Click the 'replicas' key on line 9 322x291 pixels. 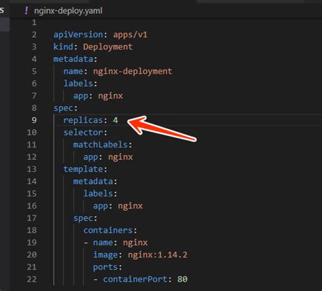[83, 120]
